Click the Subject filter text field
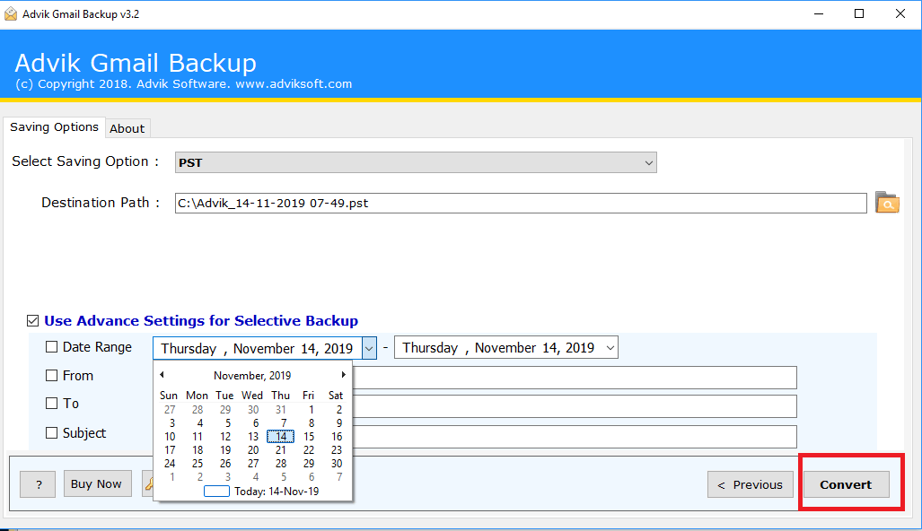The width and height of the screenshot is (922, 531). 575,437
